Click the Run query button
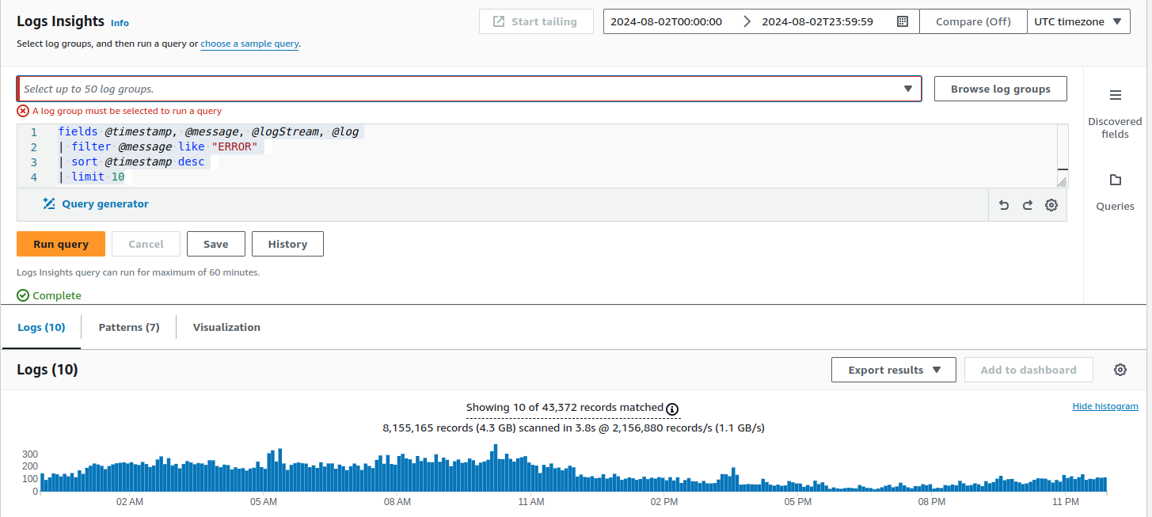This screenshot has width=1152, height=517. [60, 244]
